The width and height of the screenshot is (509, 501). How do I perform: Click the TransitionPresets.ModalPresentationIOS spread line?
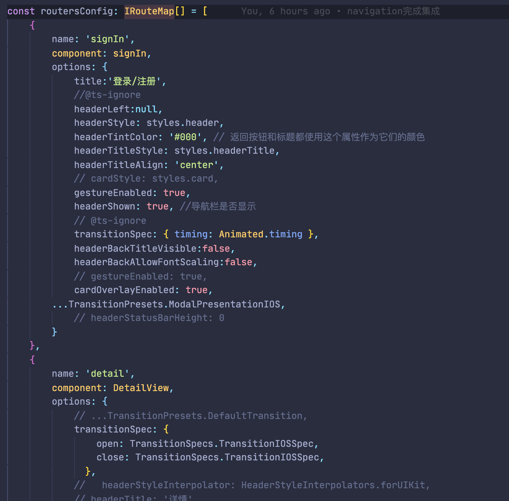point(168,304)
